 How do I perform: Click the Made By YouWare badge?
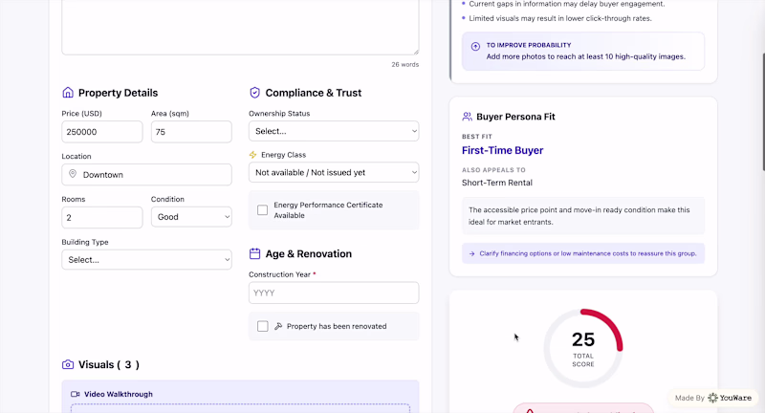coord(712,398)
